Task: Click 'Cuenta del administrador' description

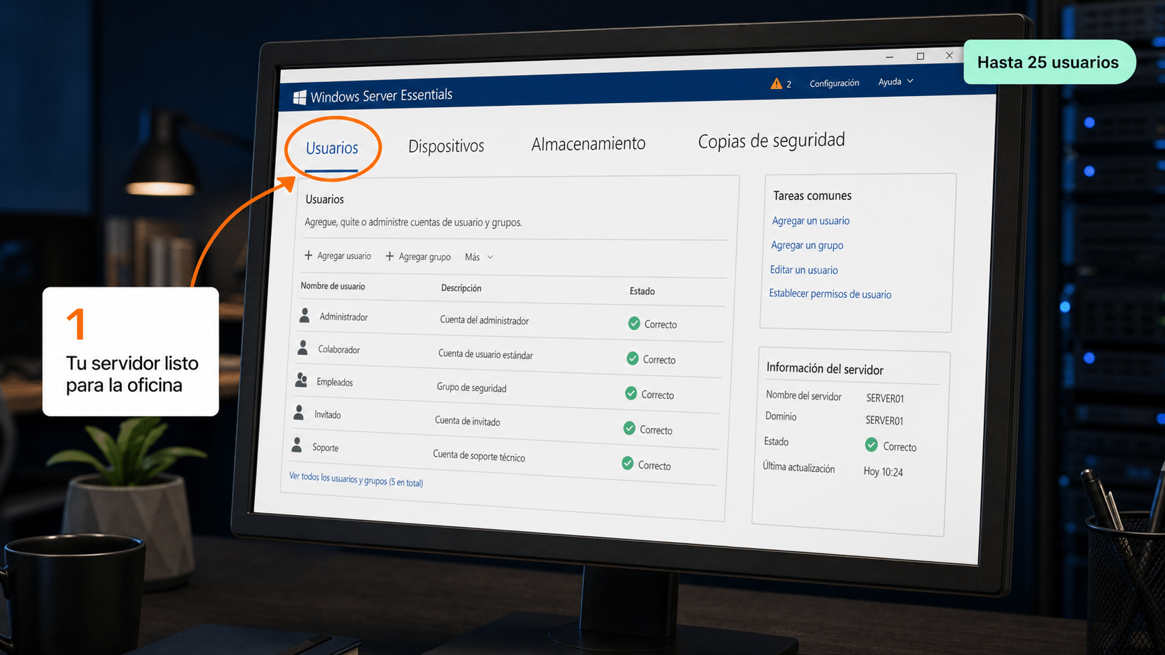Action: tap(484, 320)
